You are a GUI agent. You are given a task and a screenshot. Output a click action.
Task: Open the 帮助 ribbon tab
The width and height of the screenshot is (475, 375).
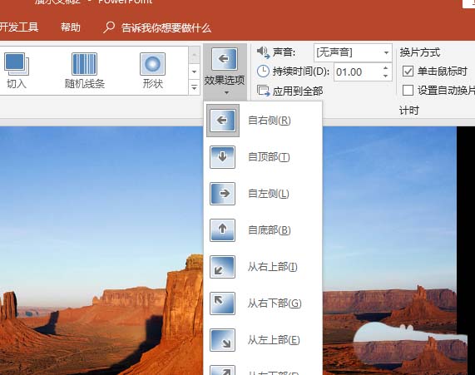coord(71,27)
